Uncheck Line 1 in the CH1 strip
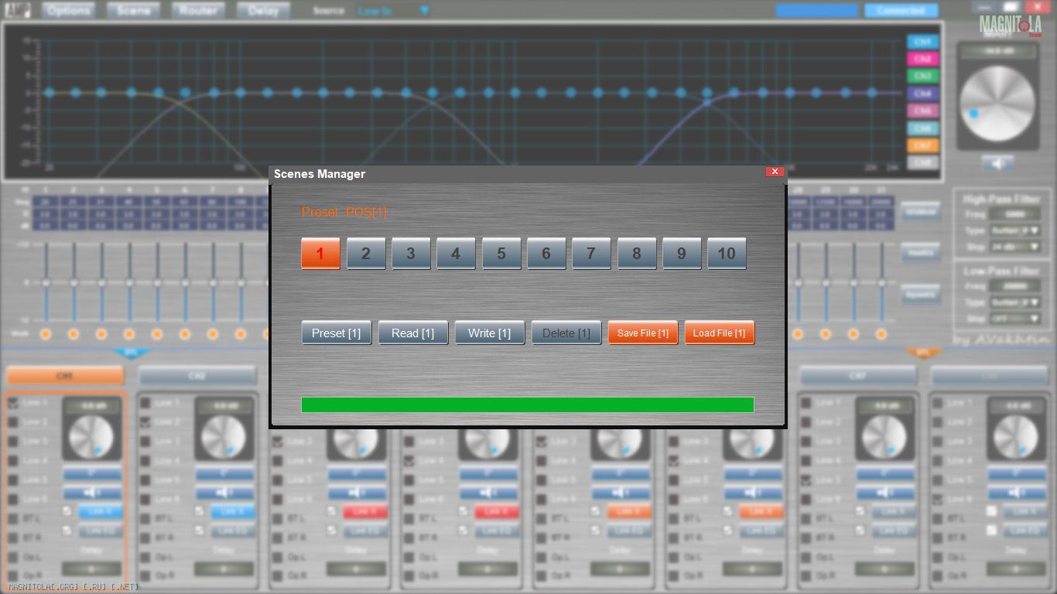This screenshot has width=1057, height=594. [x=13, y=403]
